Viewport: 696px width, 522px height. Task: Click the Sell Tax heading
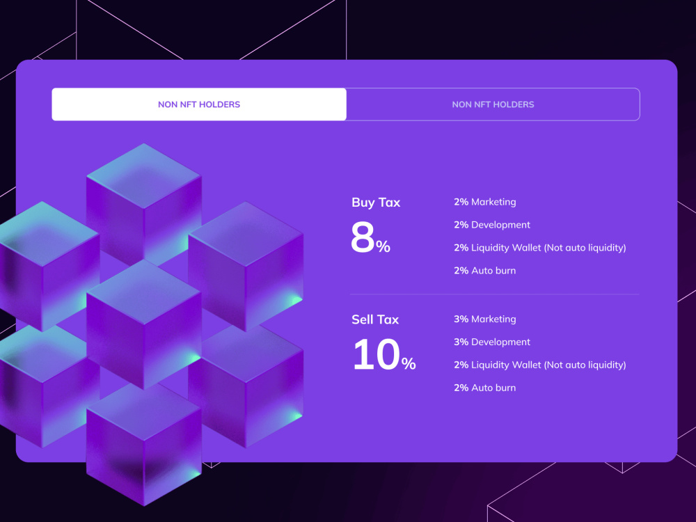coord(375,319)
